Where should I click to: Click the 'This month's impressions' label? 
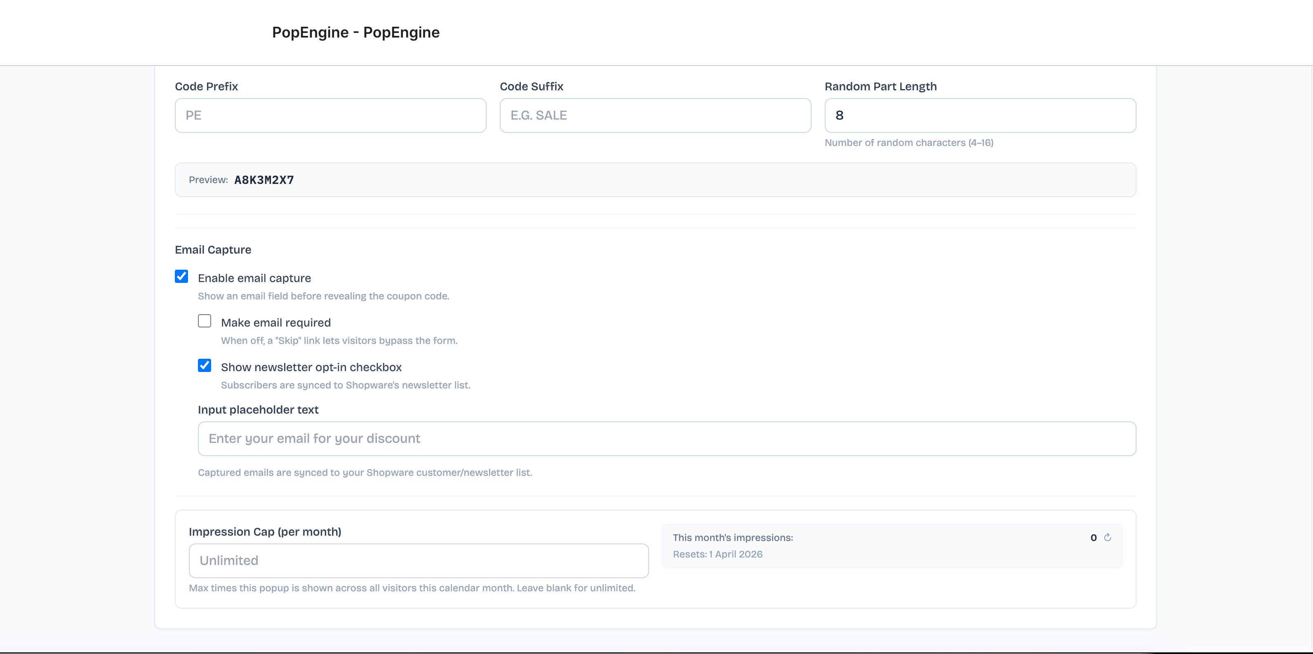click(x=732, y=538)
